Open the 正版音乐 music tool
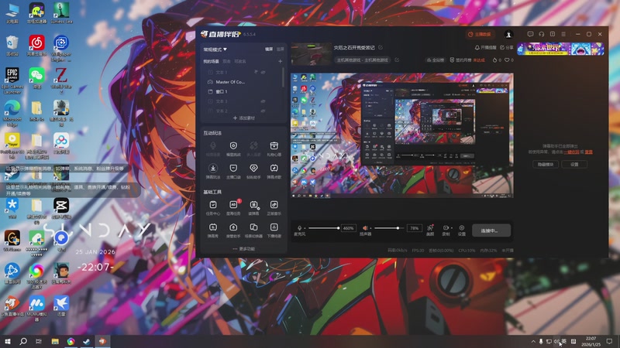620x348 pixels. tap(274, 207)
